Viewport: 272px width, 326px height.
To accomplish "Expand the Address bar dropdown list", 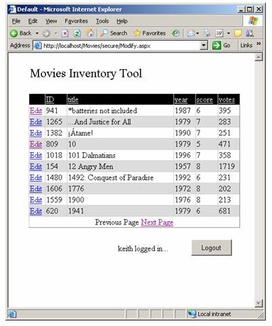I will click(204, 46).
